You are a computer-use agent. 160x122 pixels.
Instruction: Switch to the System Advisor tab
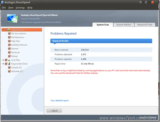(124, 25)
